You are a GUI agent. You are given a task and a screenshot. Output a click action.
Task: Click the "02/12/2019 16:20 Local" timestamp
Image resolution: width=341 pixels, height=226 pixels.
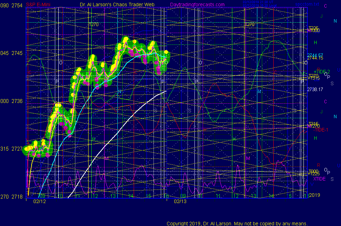click(260, 6)
